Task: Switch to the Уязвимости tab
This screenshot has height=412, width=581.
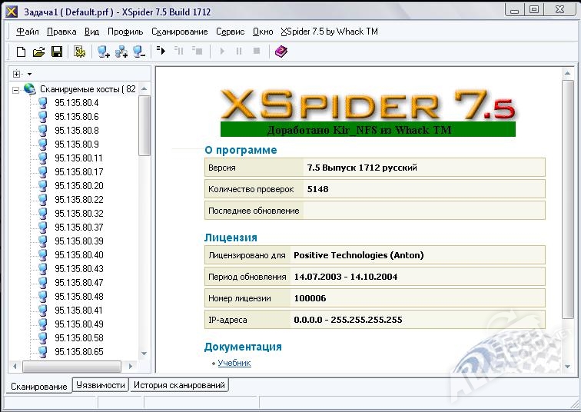Action: click(100, 385)
